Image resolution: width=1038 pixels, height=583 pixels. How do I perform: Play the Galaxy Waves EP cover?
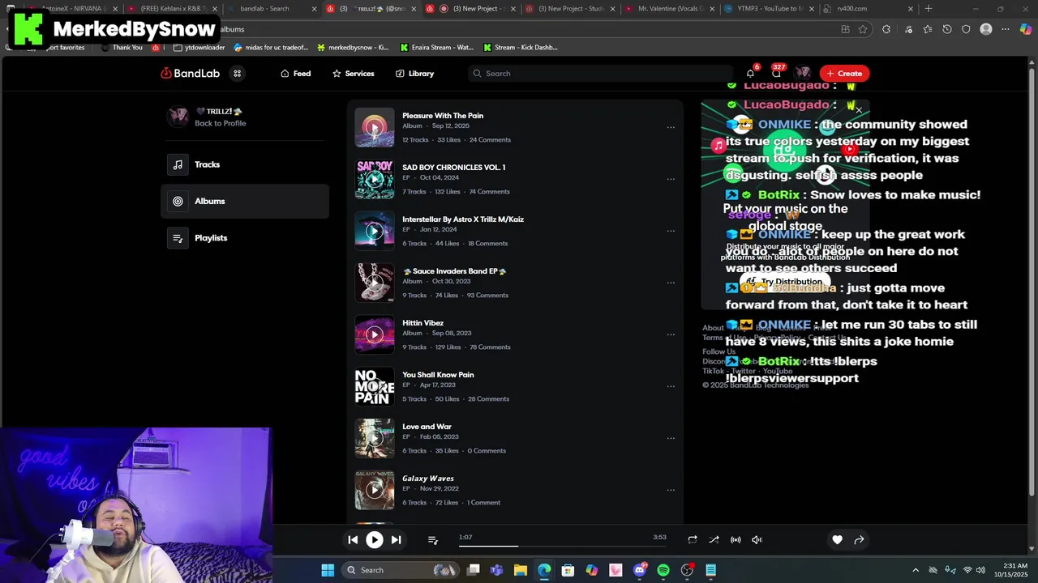(374, 490)
